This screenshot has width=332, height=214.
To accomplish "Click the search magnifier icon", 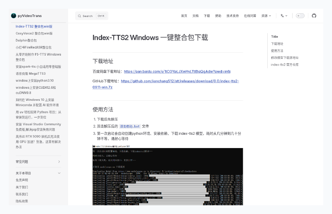I will 79,16.
